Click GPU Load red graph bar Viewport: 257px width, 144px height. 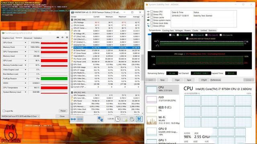pyautogui.click(x=54, y=60)
